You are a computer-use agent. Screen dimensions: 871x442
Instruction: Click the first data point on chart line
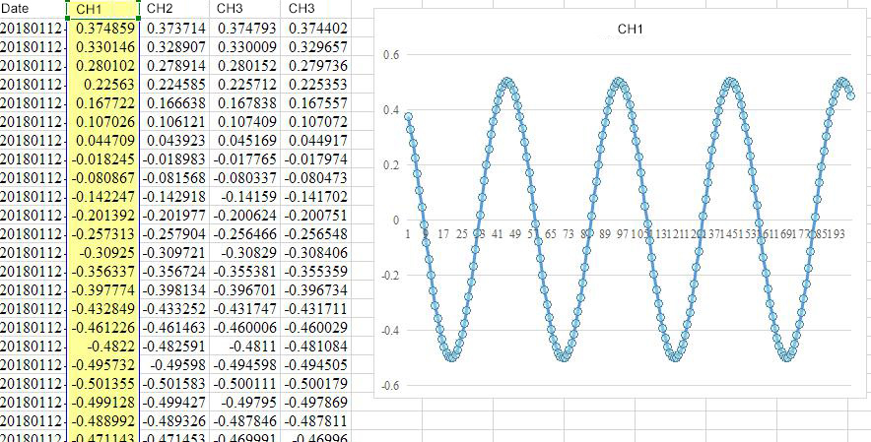408,117
